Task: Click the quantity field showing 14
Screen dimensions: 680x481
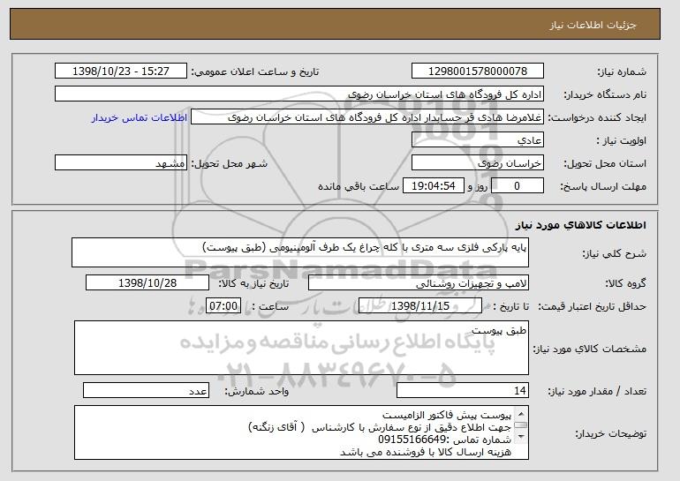Action: [463, 390]
